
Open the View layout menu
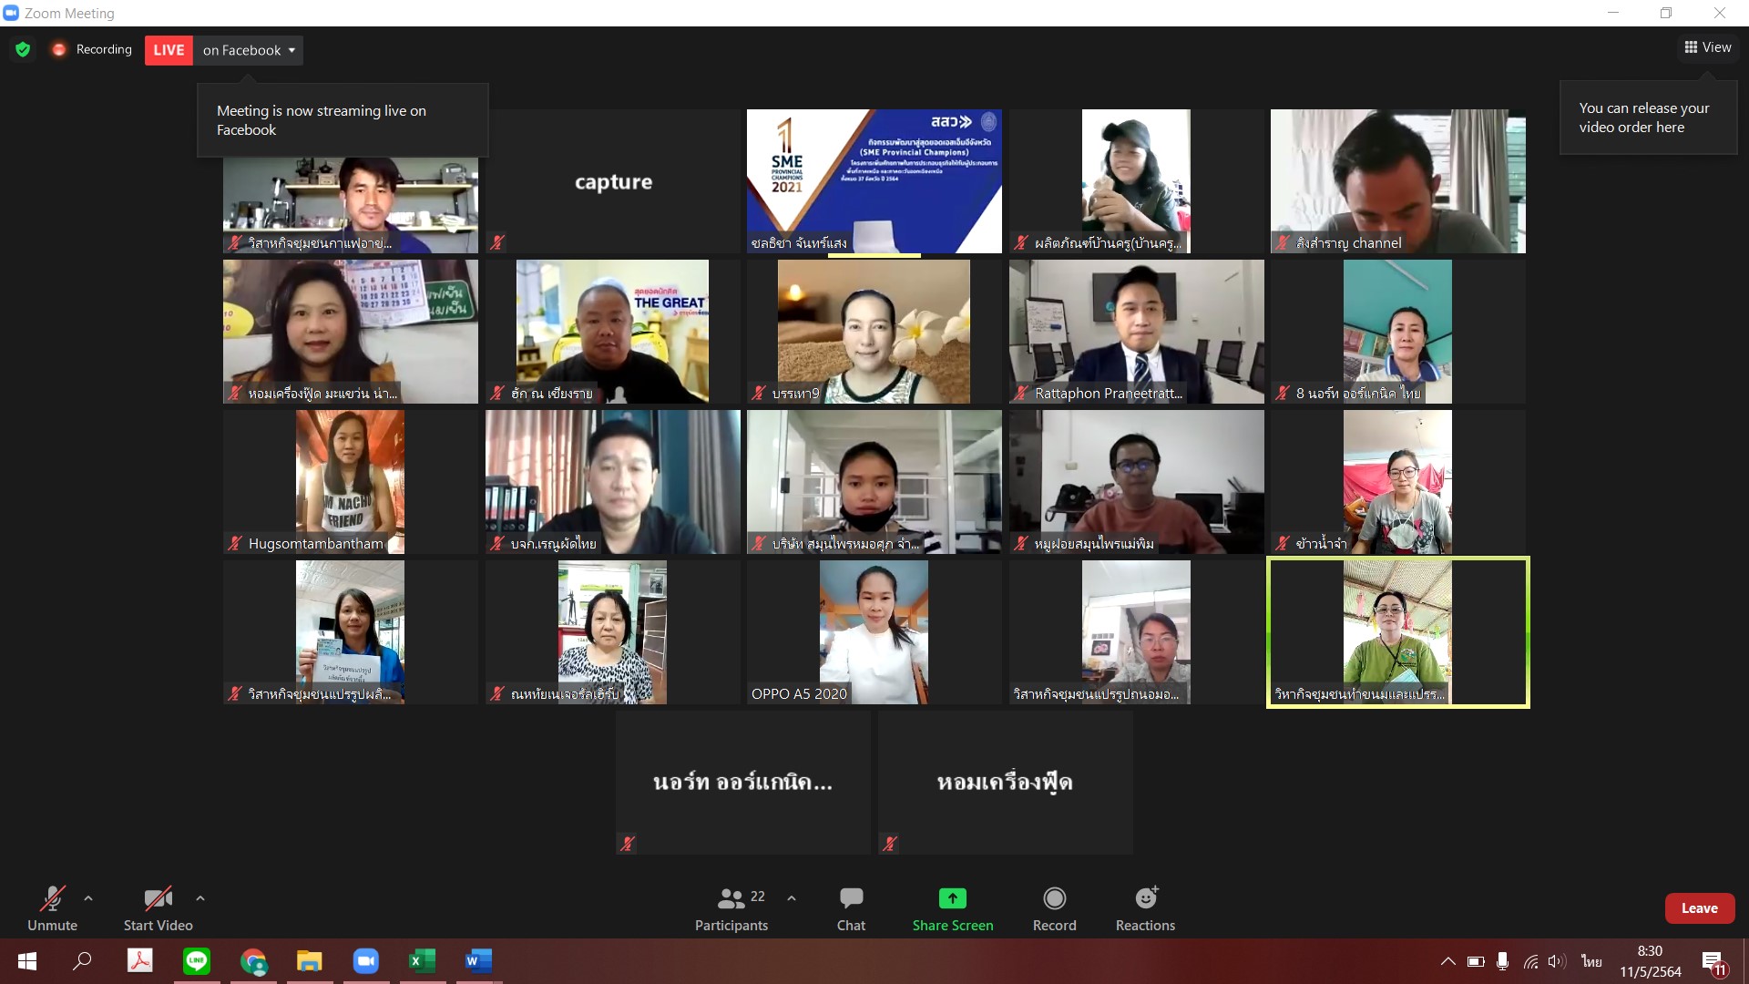pyautogui.click(x=1707, y=47)
